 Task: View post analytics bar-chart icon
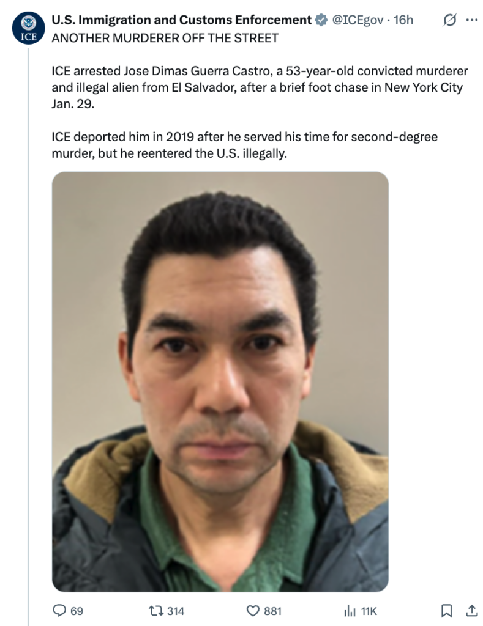click(350, 611)
